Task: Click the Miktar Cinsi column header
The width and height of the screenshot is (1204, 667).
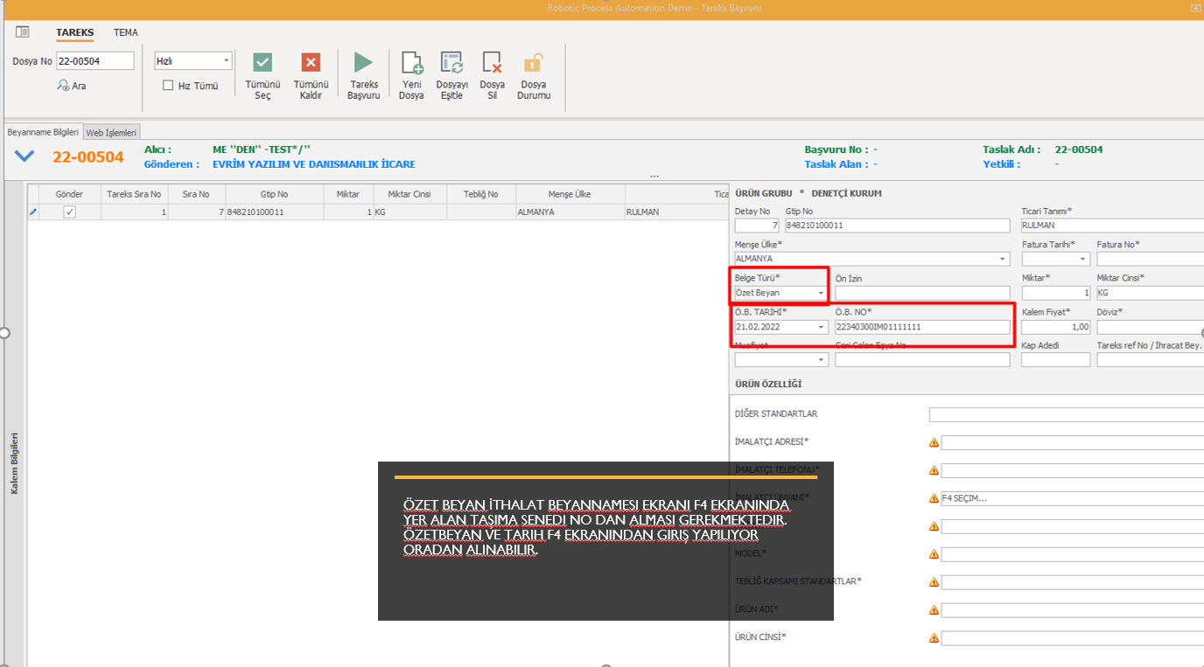Action: click(409, 194)
